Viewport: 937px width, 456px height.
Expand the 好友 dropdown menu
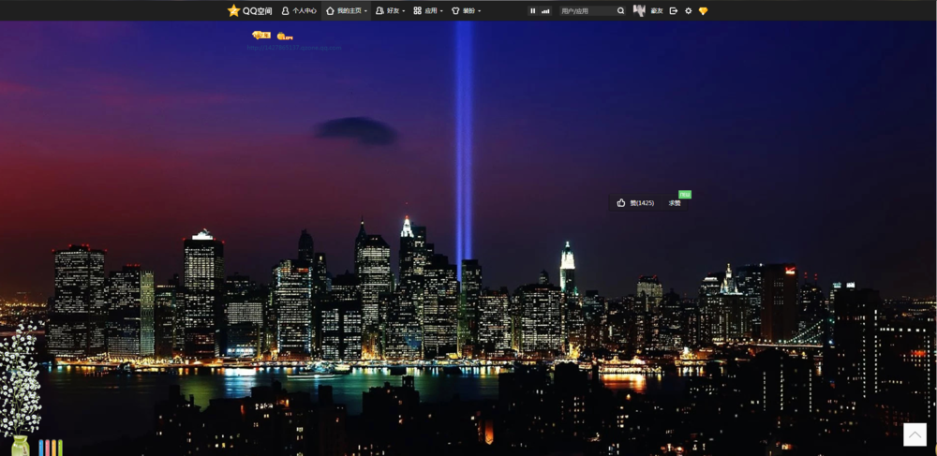pyautogui.click(x=390, y=10)
